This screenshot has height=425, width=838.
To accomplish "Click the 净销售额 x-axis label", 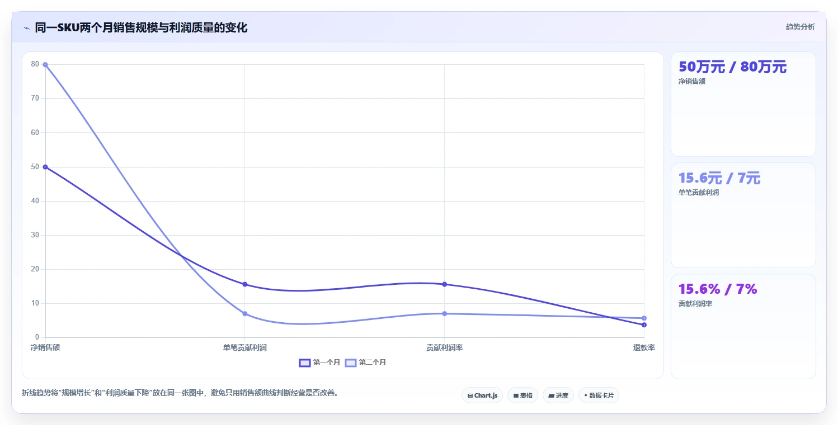I will click(45, 347).
